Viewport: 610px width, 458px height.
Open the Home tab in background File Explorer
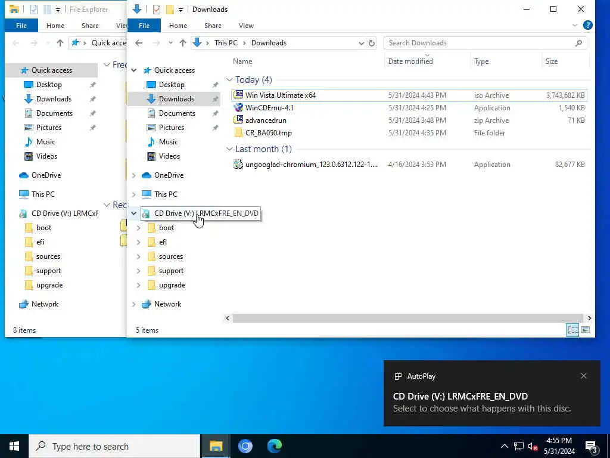(55, 25)
